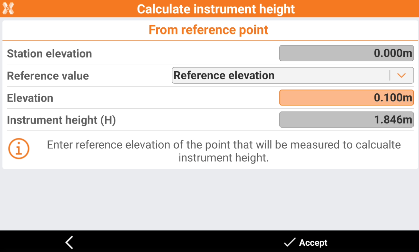419x252 pixels.
Task: Click the Station elevation label
Action: [49, 54]
